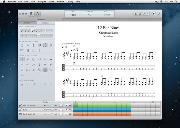Click the Tempo 100 display
The image size is (180, 128).
click(x=73, y=14)
